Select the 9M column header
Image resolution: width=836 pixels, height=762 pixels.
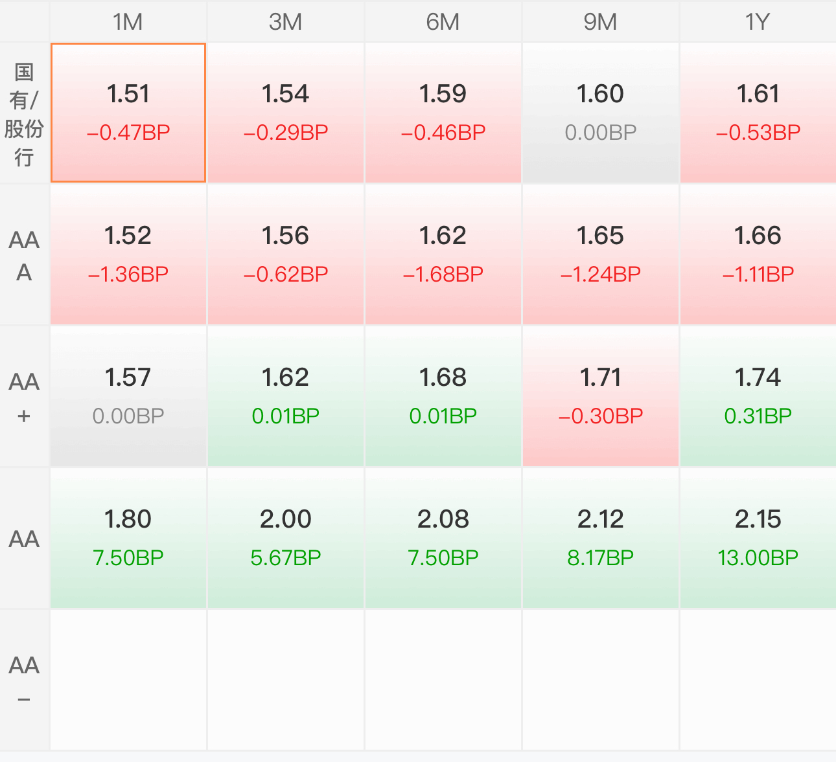(601, 21)
